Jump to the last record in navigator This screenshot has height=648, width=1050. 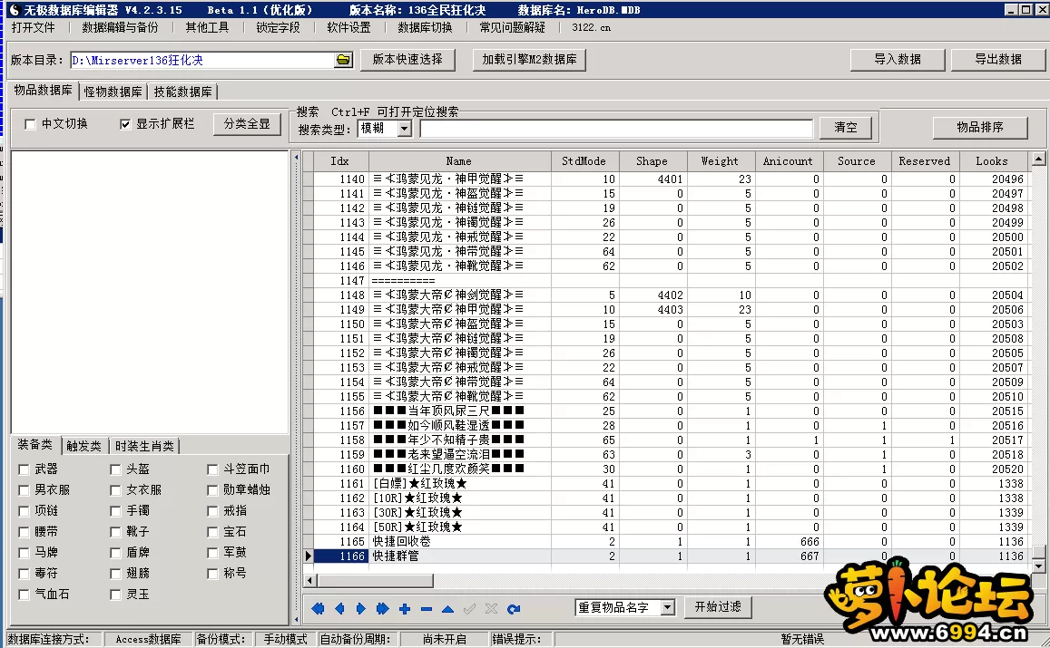[x=382, y=608]
